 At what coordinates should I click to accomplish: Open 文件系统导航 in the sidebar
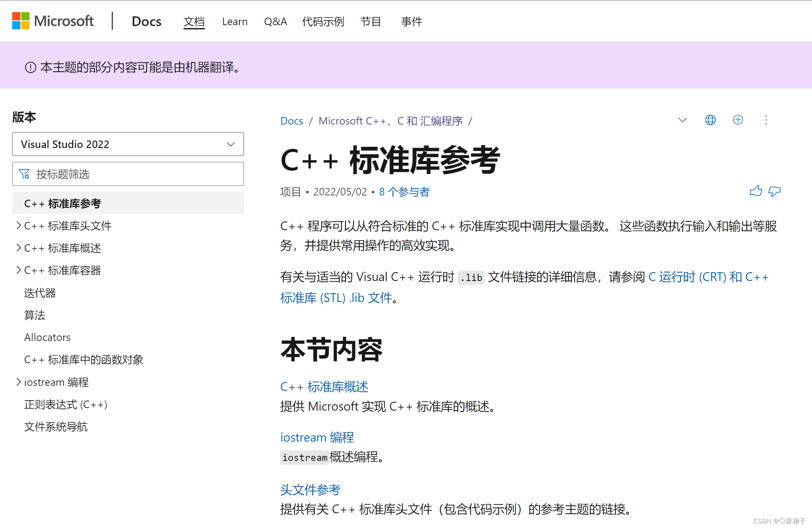[56, 427]
